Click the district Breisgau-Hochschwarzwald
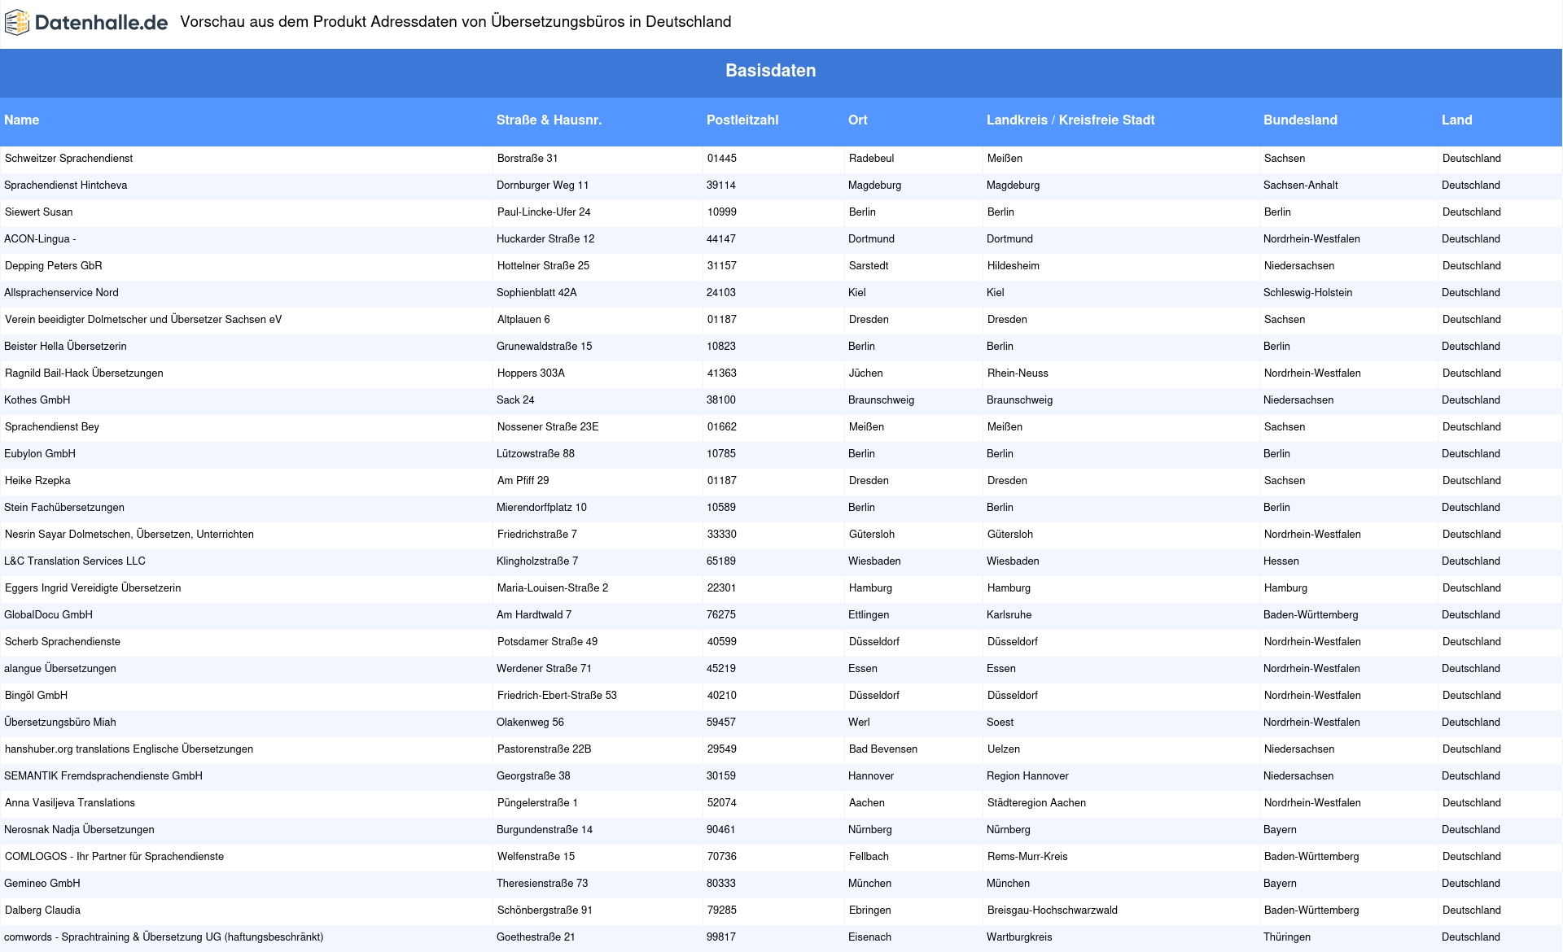 pyautogui.click(x=1053, y=911)
